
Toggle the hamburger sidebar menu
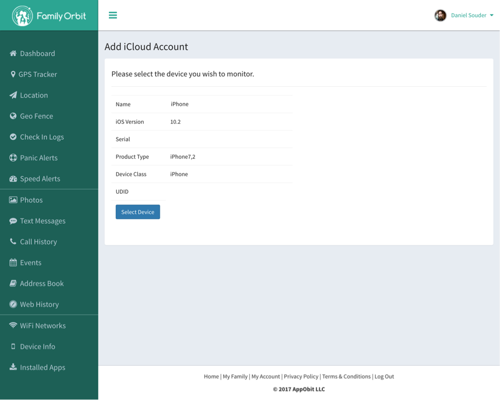tap(113, 15)
